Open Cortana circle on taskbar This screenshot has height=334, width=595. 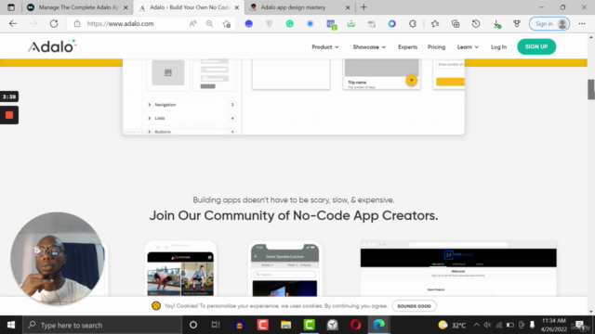click(193, 325)
